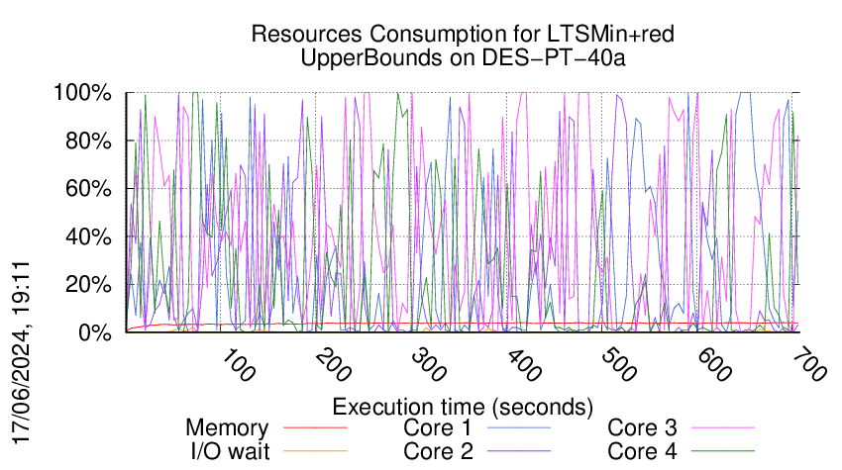Click the orange I/O wait legend line sample

pos(315,451)
